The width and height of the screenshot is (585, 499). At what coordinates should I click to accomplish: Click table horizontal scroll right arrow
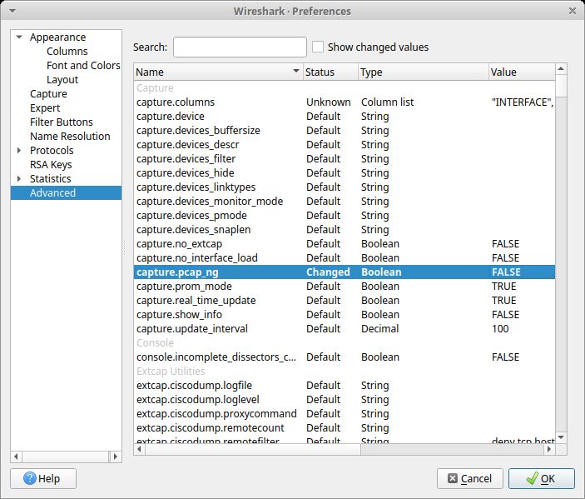pos(549,449)
